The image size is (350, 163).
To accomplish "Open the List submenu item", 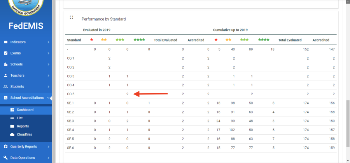I will [x=20, y=118].
